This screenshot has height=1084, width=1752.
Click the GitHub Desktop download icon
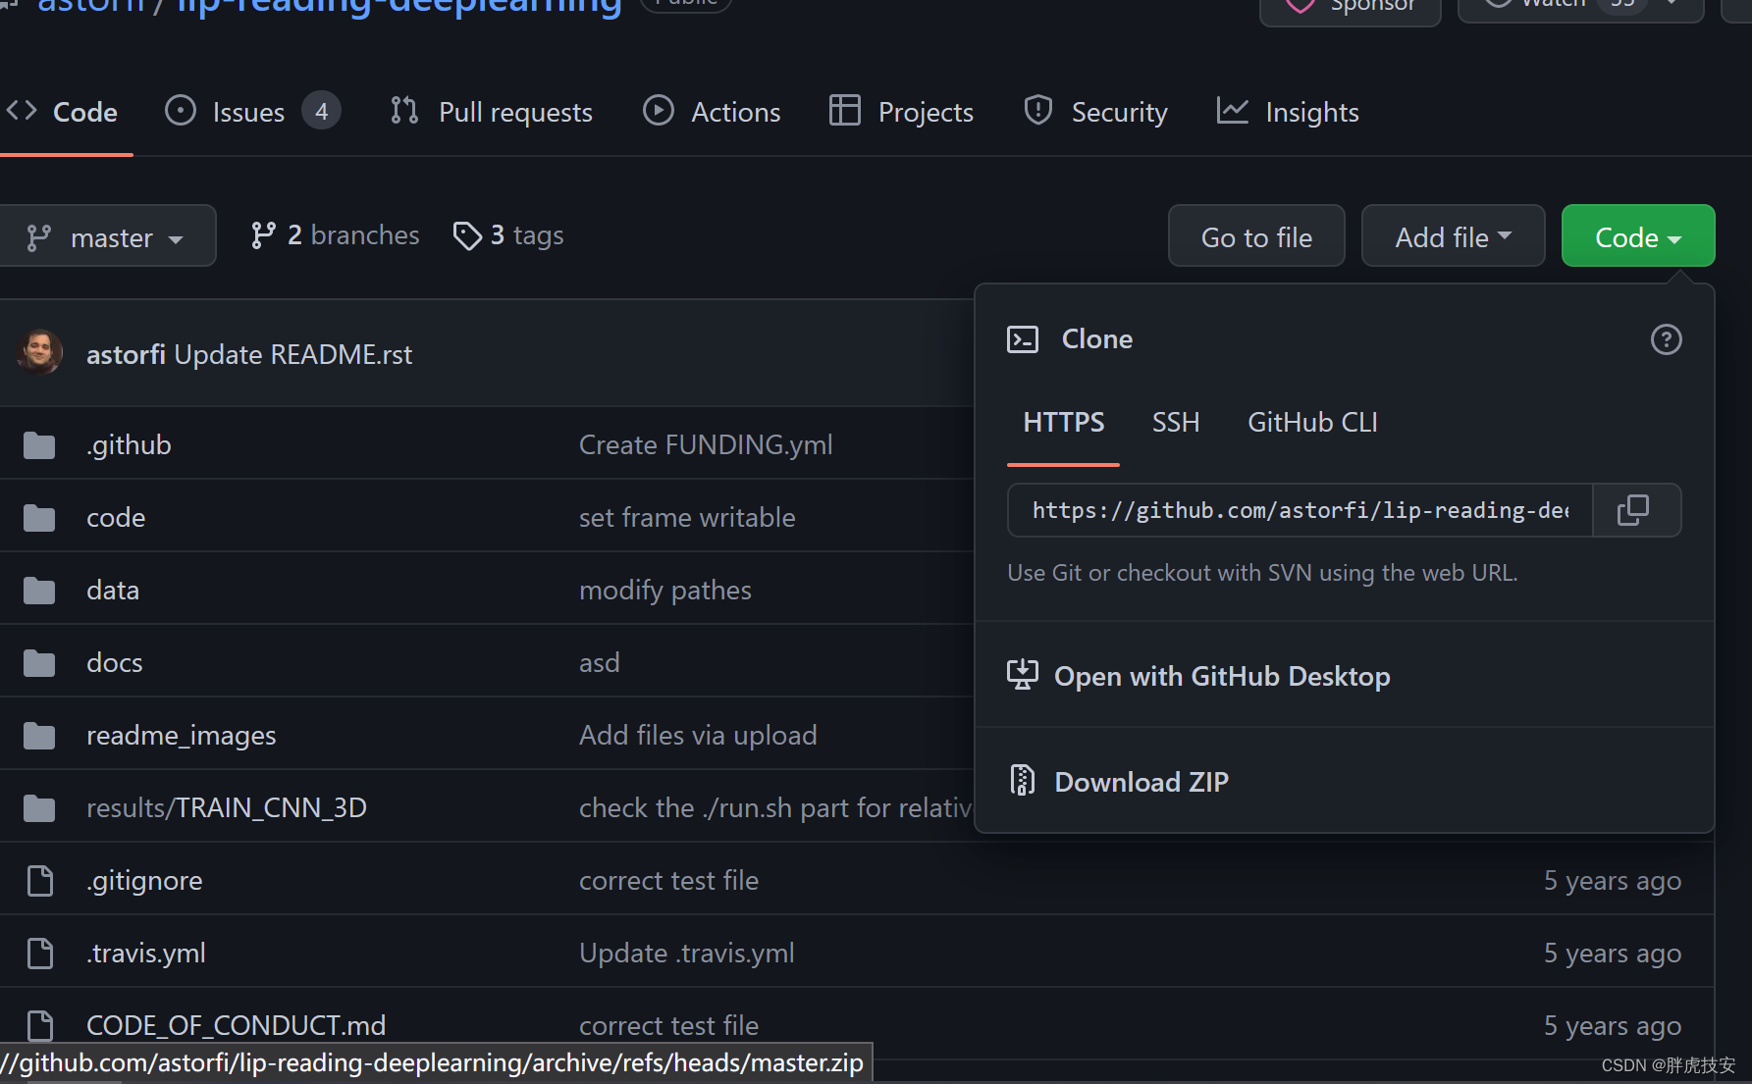tap(1022, 675)
